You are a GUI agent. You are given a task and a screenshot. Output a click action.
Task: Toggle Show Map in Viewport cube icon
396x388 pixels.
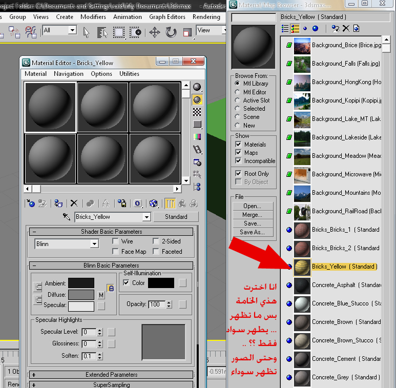153,203
